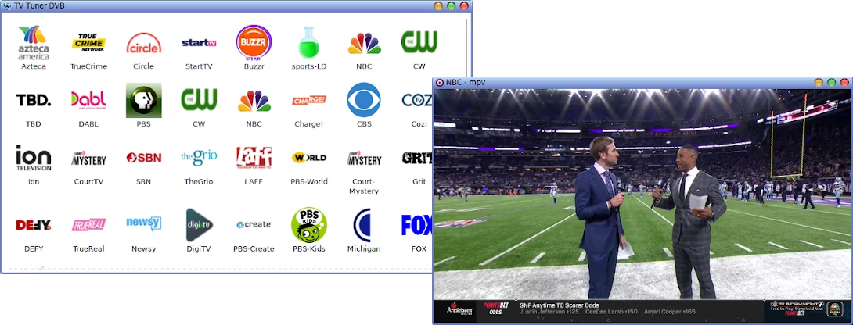Viewport: 853px width, 325px height.
Task: Click the TV Tuner DVB title bar icon
Action: [6, 6]
